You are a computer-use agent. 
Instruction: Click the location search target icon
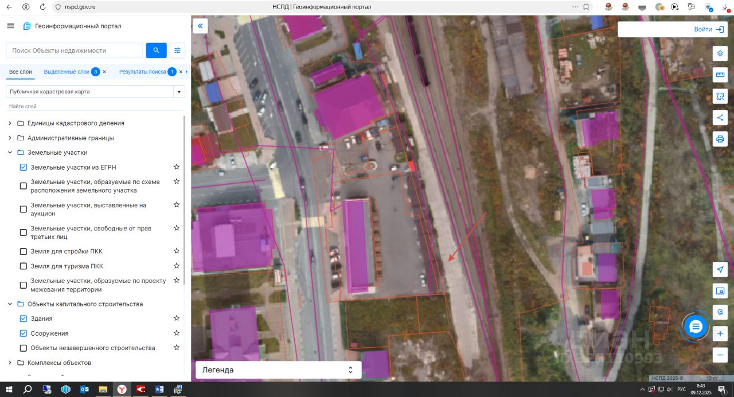720,312
